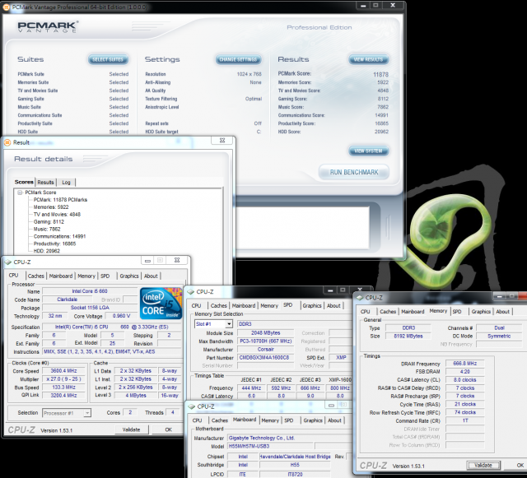This screenshot has height=478, width=527.
Task: Open Graphics tab in CPU-Z CPU window
Action: [129, 276]
